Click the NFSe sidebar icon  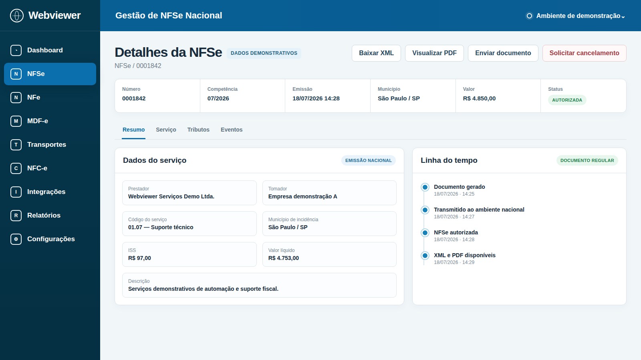click(x=16, y=74)
